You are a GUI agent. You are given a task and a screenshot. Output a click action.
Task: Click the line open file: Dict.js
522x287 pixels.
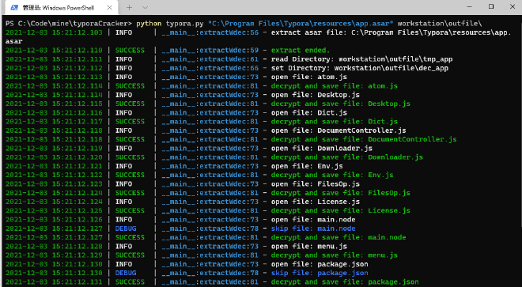[x=309, y=112]
